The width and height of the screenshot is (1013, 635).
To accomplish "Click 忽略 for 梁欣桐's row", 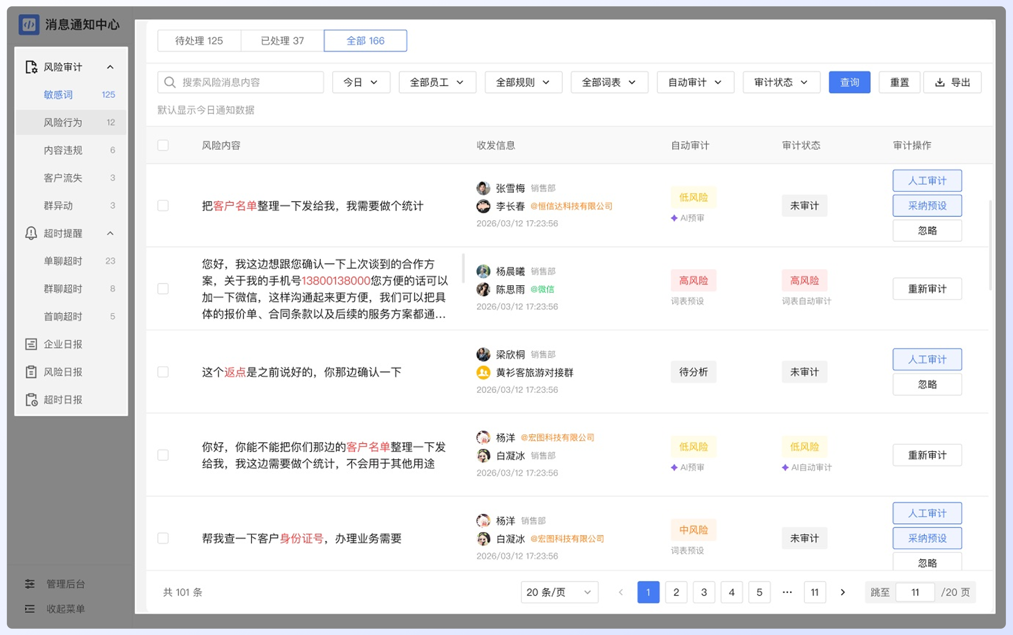I will 927,384.
